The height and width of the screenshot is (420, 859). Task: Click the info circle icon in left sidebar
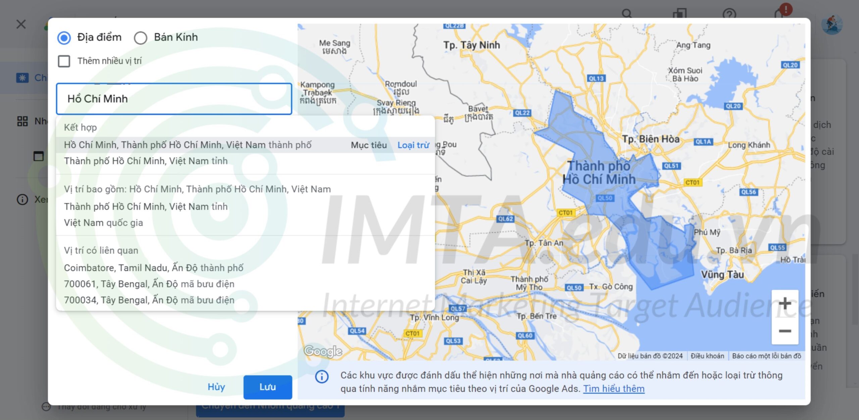coord(22,200)
